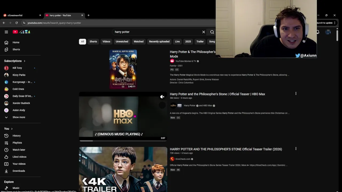Open the account avatar menu
Image resolution: width=342 pixels, height=192 pixels.
tap(328, 32)
